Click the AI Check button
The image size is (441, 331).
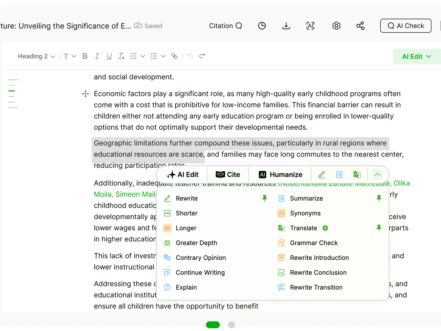[x=406, y=26]
